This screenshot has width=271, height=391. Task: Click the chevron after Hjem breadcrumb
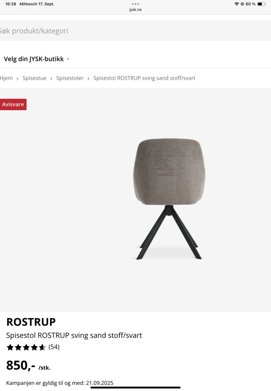18,78
